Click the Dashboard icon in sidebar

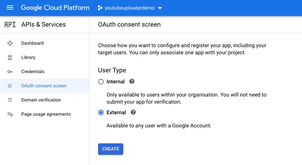[10, 43]
